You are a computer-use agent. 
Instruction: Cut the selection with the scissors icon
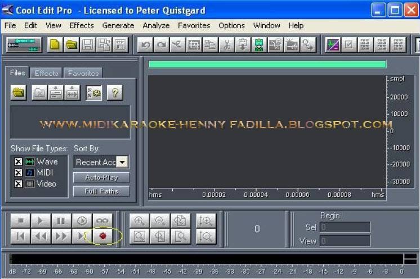coord(226,44)
